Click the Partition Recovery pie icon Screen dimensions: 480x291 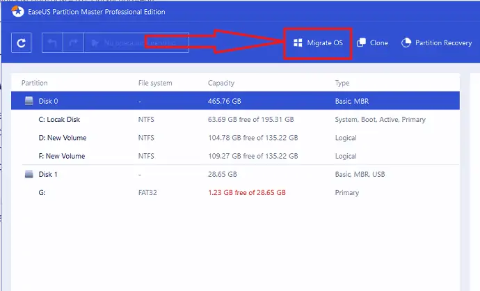[x=406, y=42]
